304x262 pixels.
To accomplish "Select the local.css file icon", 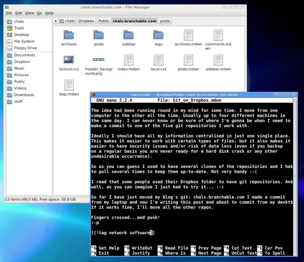I will tap(158, 60).
